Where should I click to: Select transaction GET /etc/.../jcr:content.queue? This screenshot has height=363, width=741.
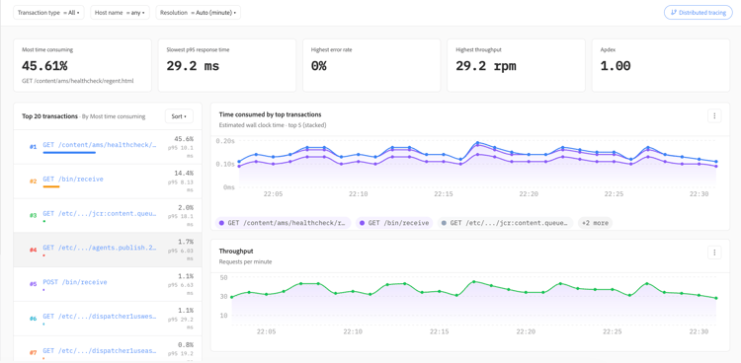pos(99,213)
